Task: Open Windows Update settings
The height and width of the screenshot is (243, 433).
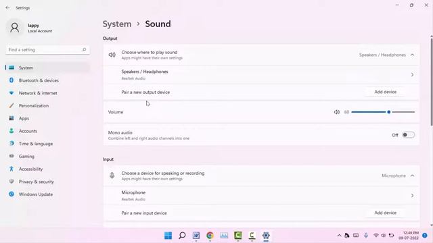Action: point(47,194)
